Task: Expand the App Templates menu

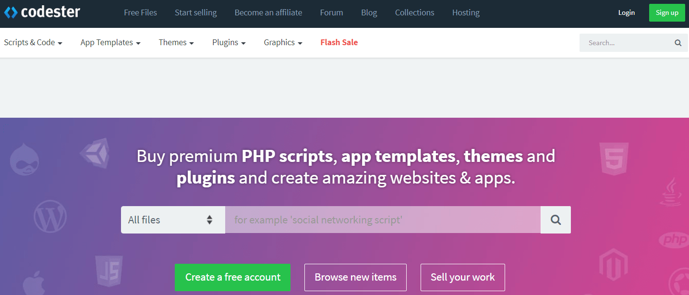Action: click(110, 42)
